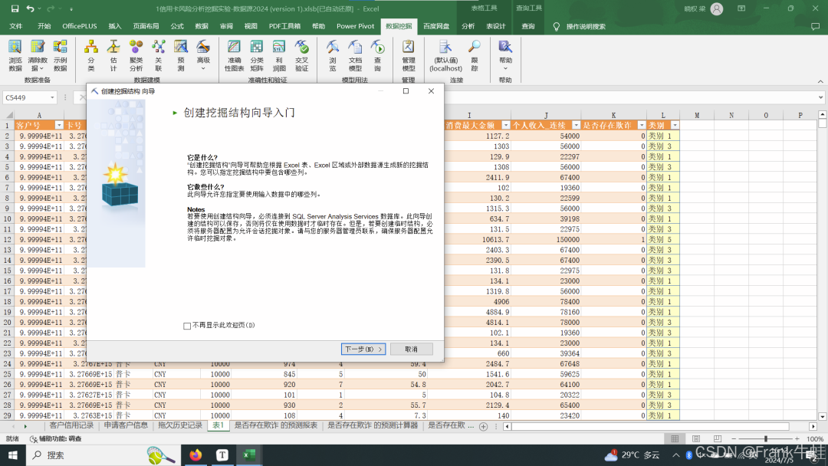Expand the 高级 (Advanced) dropdown
828x466 pixels.
tap(203, 55)
